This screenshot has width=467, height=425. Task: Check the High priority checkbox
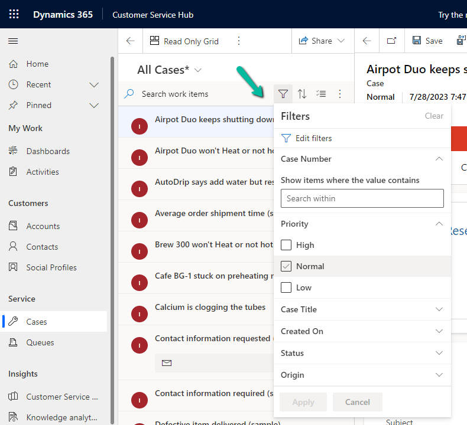point(286,245)
